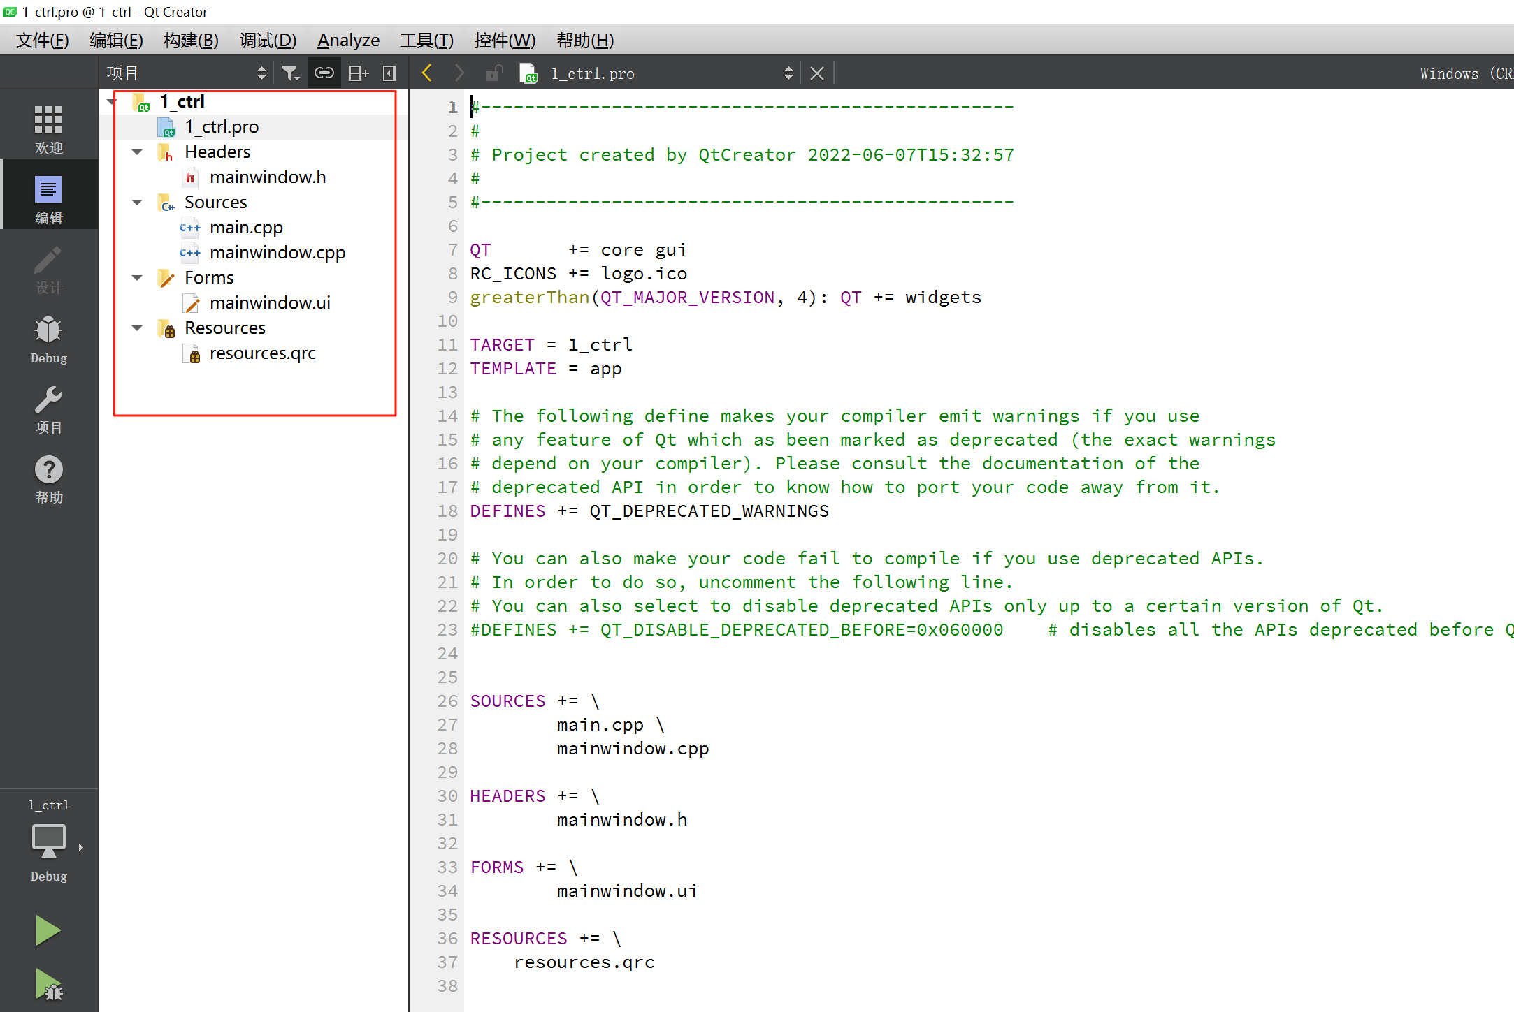Click on 'DEFINES += QT_DEPRECATED_WARNINGS' line

(x=649, y=511)
